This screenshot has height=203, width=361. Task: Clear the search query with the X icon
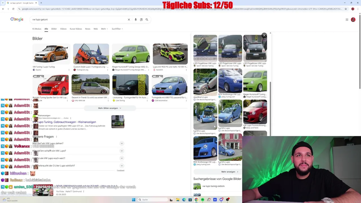click(129, 19)
